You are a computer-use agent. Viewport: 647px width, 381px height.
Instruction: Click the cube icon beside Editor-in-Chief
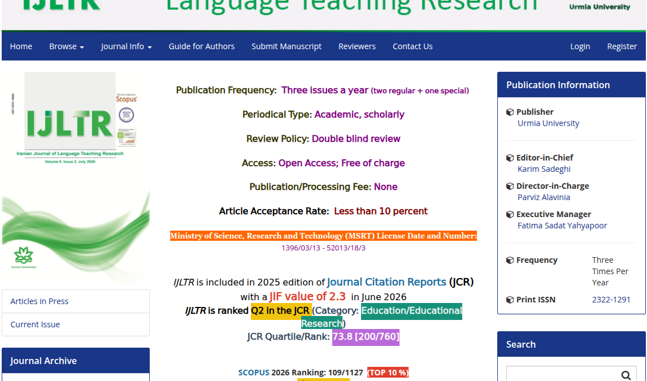pyautogui.click(x=510, y=158)
